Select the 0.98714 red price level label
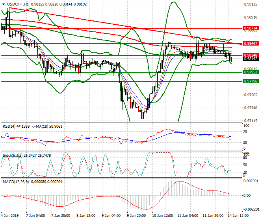260x220 pixels. coord(251,28)
